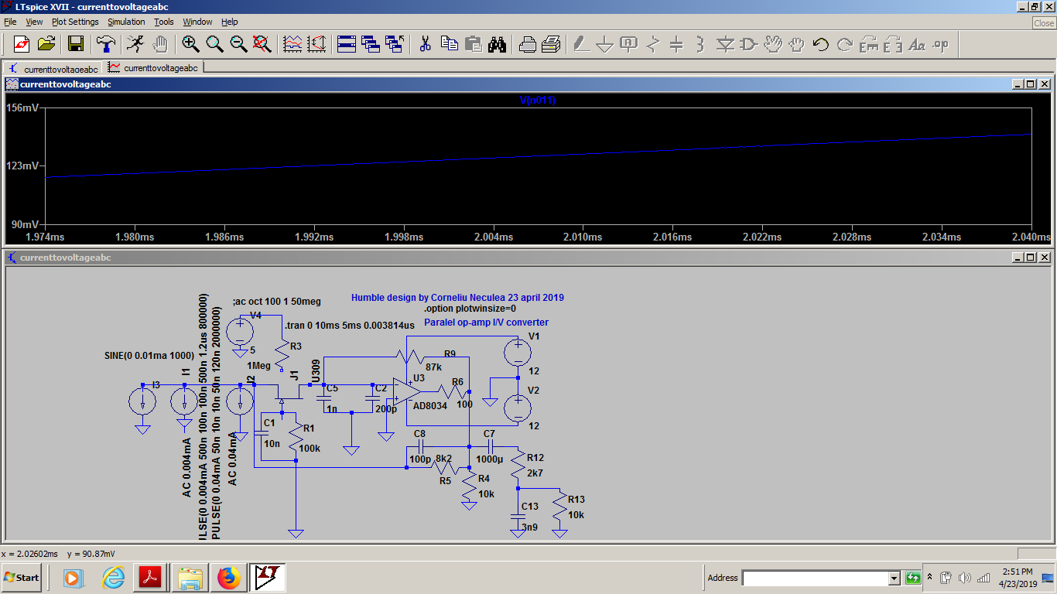Open the Window menu
1057x594 pixels.
pyautogui.click(x=197, y=22)
